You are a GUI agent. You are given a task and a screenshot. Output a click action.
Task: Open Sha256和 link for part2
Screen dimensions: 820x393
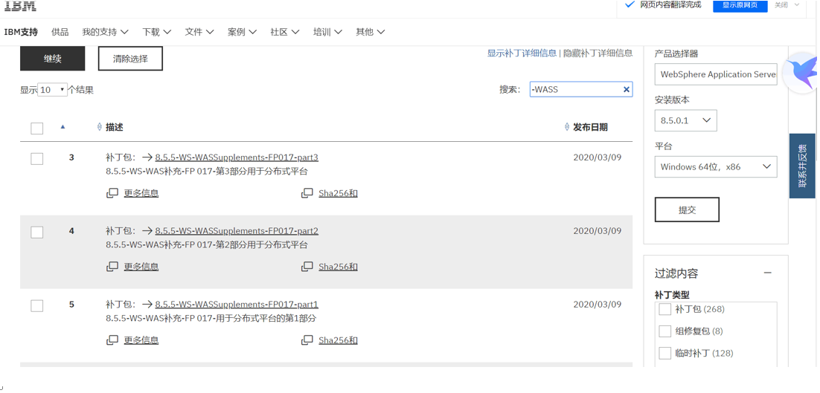point(339,267)
